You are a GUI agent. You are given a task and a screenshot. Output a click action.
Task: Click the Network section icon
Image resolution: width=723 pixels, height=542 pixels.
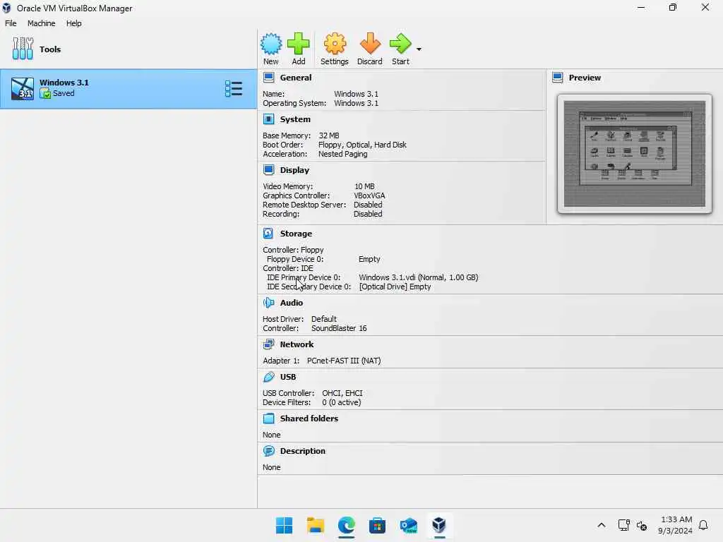pos(268,344)
